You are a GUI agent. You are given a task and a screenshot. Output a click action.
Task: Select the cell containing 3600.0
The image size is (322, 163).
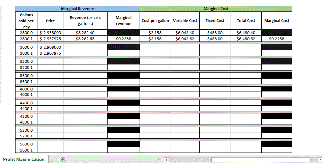click(x=26, y=76)
